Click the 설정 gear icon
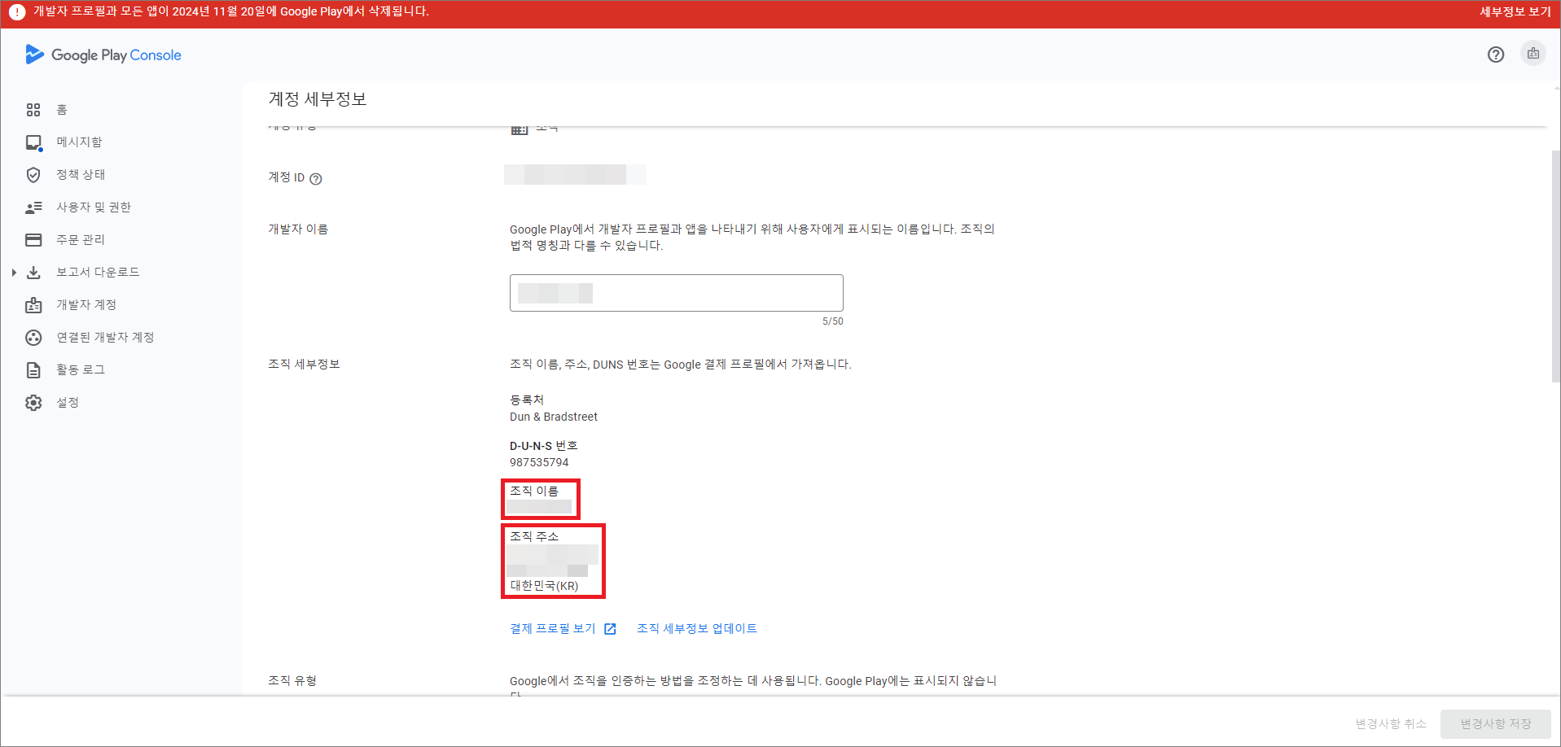The width and height of the screenshot is (1561, 747). click(x=33, y=403)
